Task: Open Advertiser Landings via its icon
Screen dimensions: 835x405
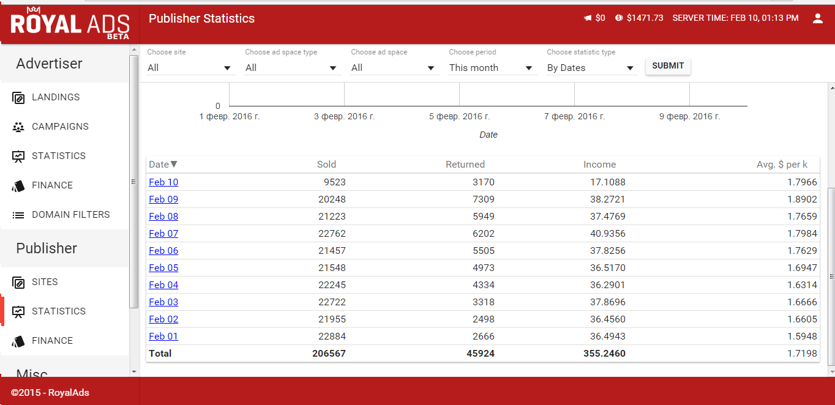Action: (18, 97)
